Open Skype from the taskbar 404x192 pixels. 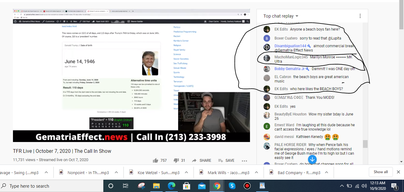[232, 186]
